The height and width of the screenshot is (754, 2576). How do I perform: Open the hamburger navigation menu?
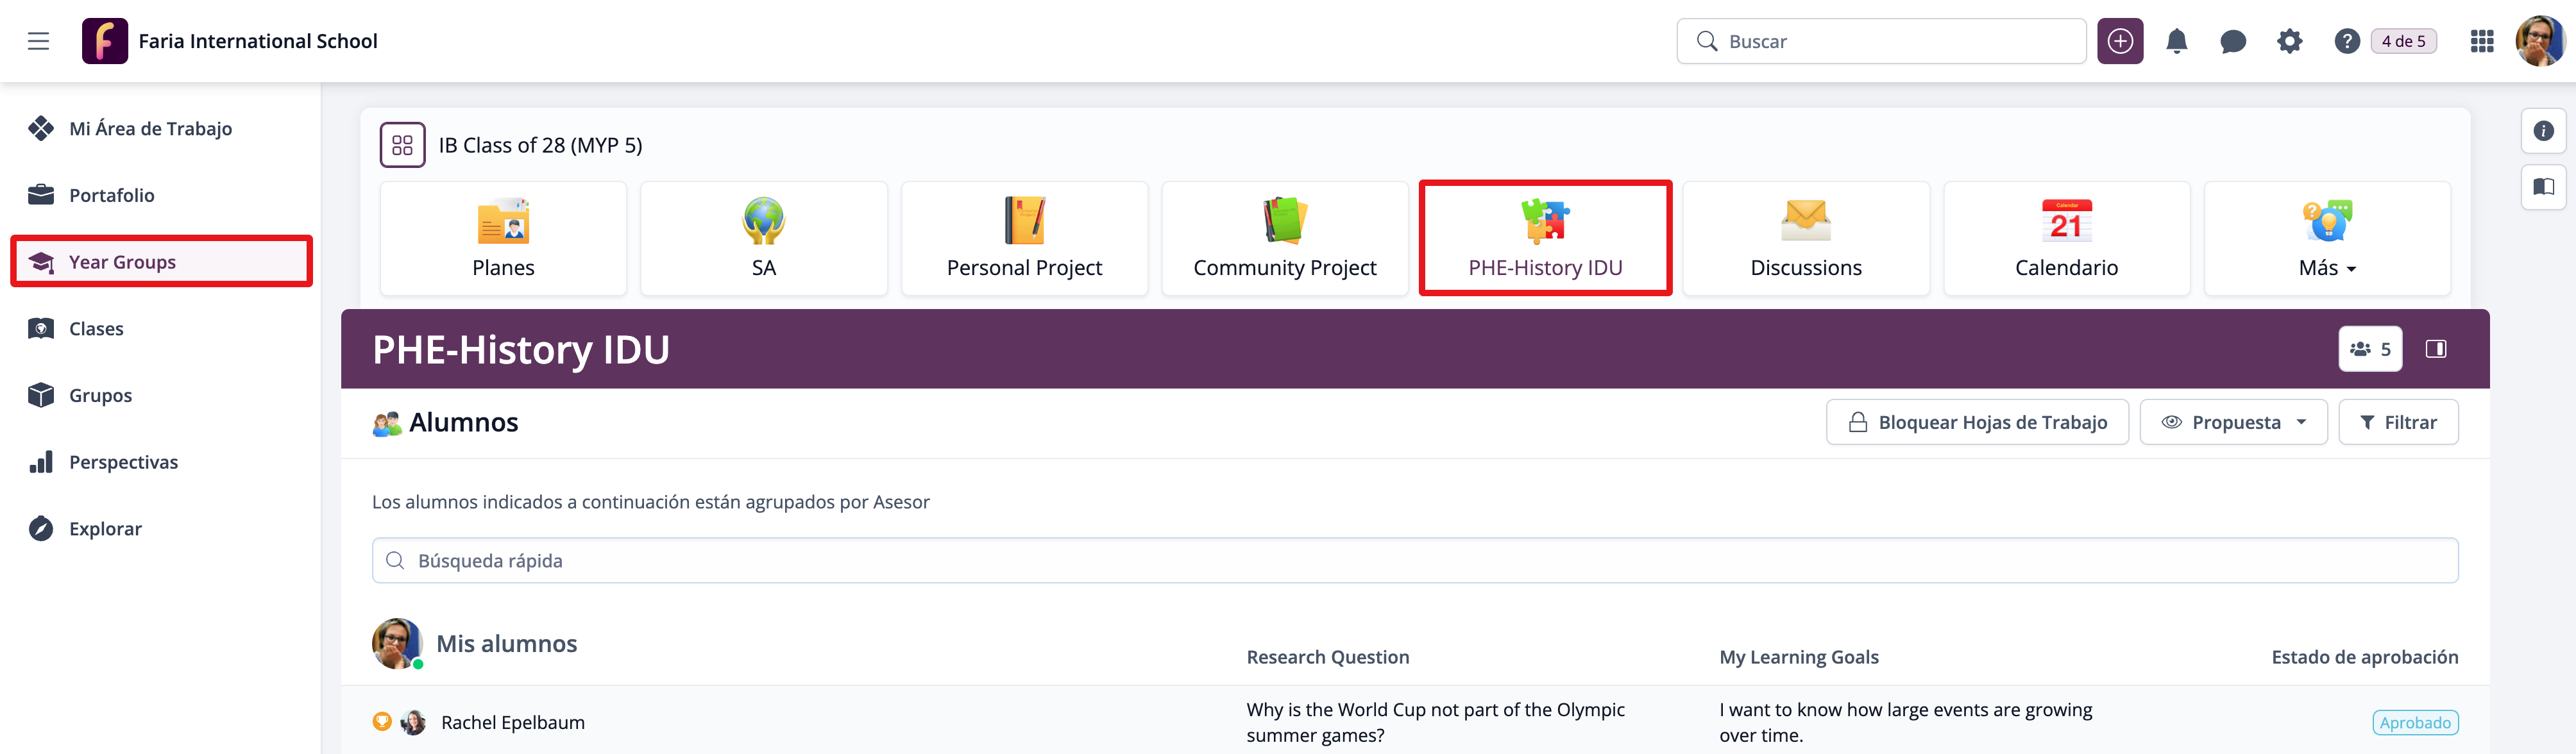[x=38, y=41]
